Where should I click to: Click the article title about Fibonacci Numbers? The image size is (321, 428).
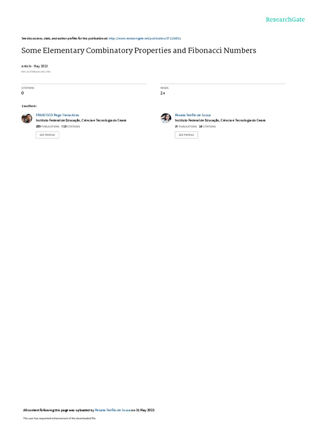139,51
